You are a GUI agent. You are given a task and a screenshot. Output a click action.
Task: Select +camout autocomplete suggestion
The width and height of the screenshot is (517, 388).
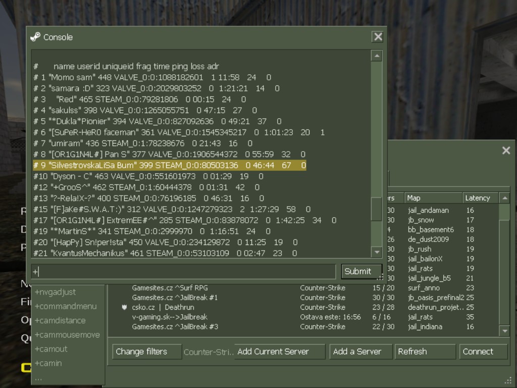(x=51, y=349)
